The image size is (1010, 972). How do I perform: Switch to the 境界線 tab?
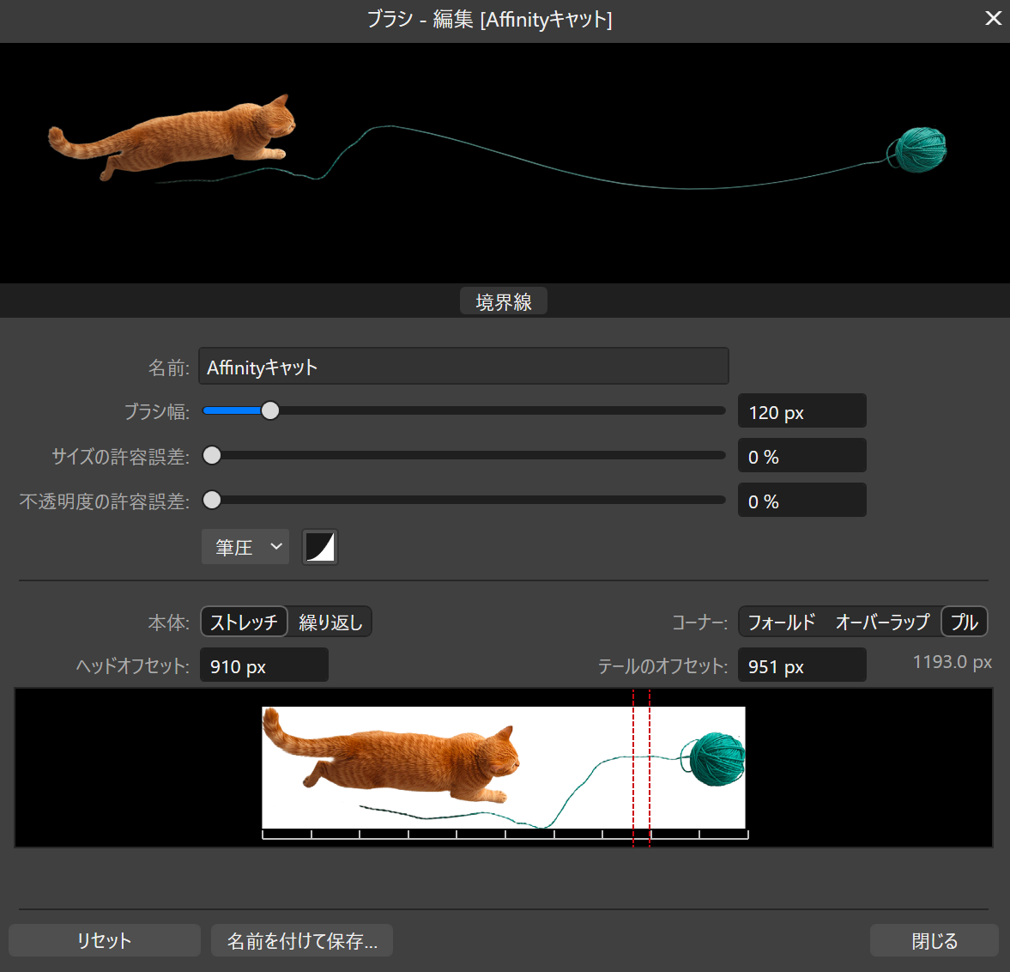coord(503,301)
